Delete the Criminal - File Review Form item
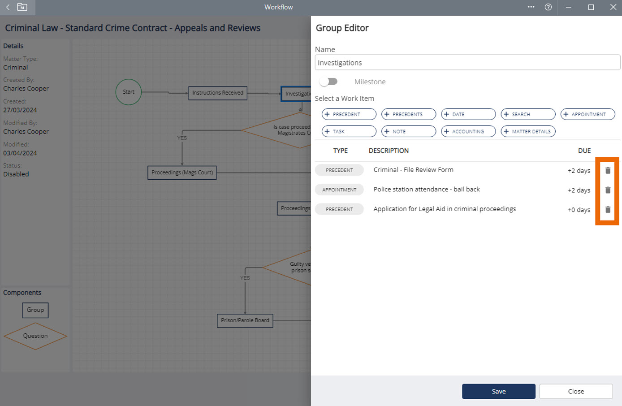Screen dimensions: 622x406 608,170
